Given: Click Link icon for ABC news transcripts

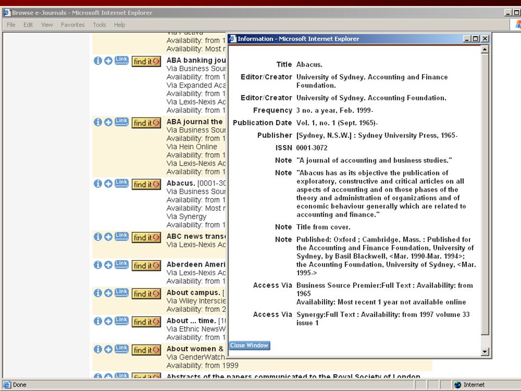Looking at the screenshot, I should coord(122,236).
